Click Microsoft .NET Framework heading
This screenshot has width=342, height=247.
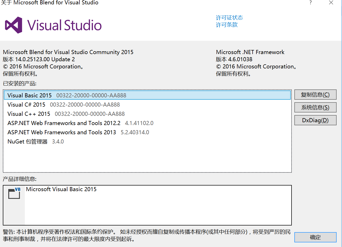point(250,52)
